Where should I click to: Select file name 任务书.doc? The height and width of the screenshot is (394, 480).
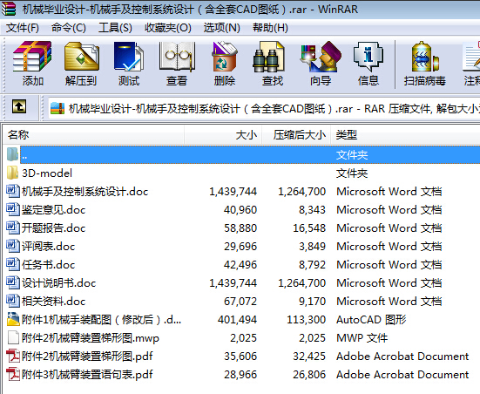click(x=49, y=265)
